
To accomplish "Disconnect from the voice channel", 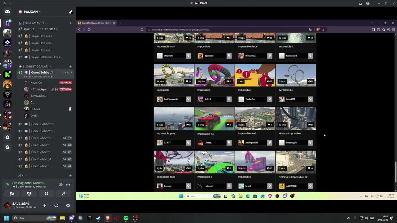I will point(68,185).
